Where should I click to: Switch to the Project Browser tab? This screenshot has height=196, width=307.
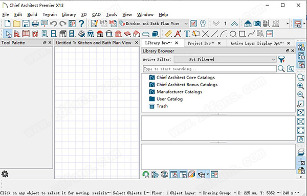click(201, 43)
